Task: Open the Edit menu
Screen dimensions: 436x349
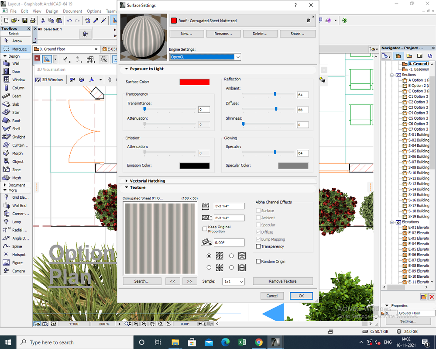Action: pos(24,11)
